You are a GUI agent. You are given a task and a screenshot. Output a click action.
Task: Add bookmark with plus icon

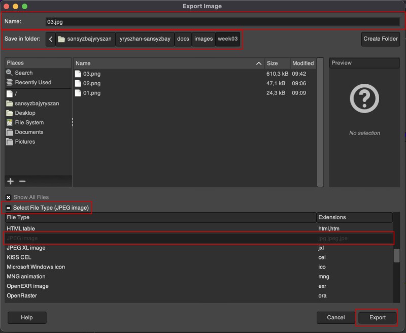[10, 181]
